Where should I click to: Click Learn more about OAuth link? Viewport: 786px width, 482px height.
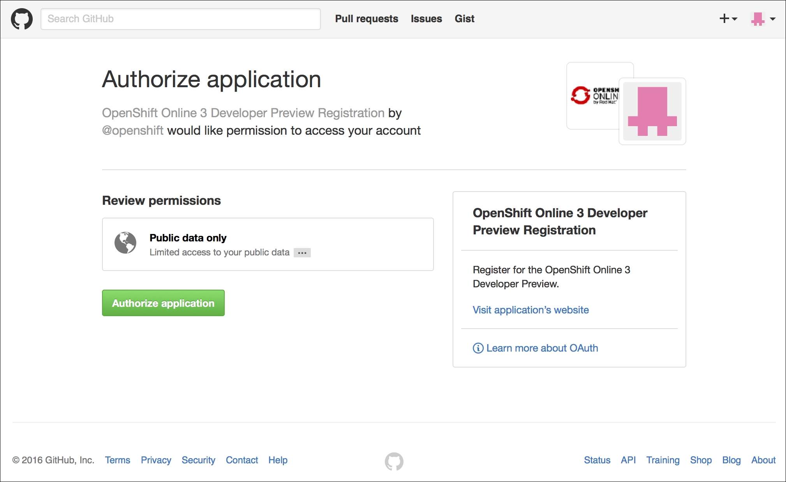[x=542, y=348]
